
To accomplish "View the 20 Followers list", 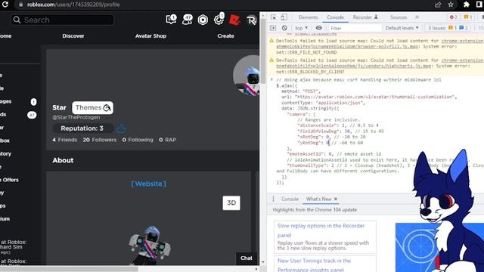I will pos(99,140).
